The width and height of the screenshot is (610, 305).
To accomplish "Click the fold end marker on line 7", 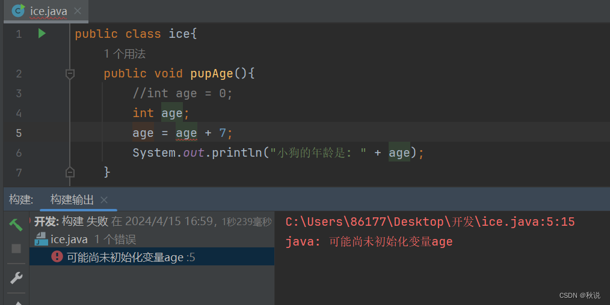I will coord(70,172).
